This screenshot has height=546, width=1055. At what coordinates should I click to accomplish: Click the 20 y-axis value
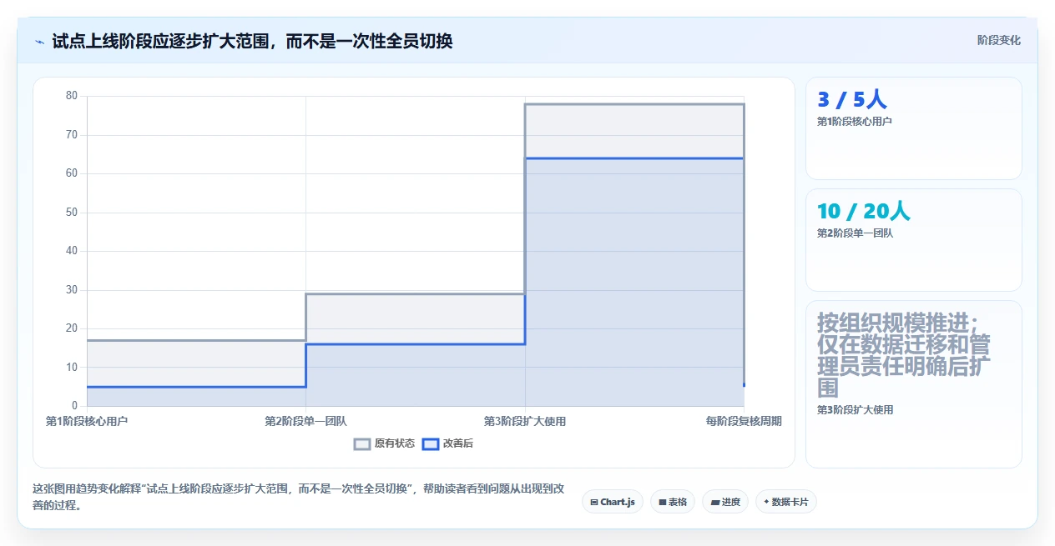[72, 328]
